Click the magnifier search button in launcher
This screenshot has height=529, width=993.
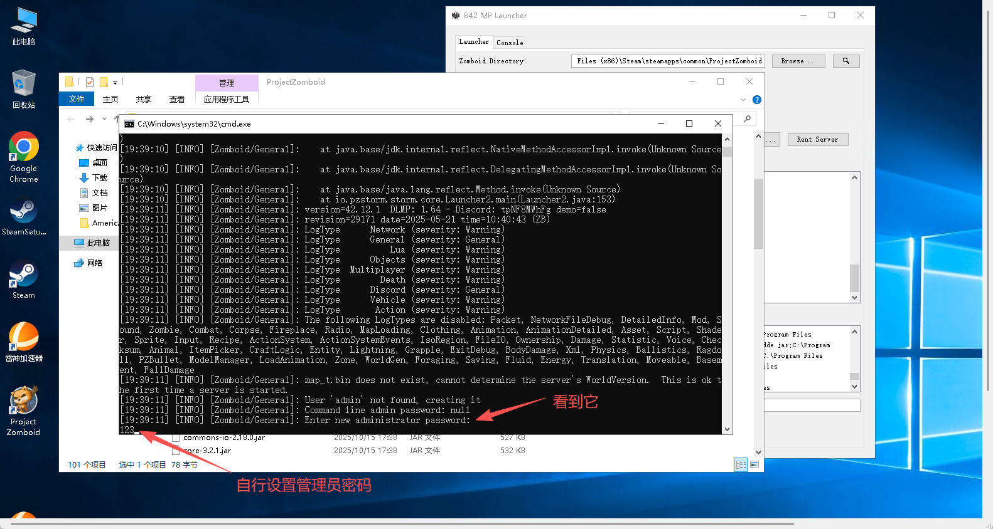coord(845,61)
